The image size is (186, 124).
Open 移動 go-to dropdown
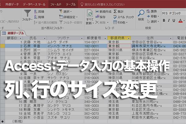coord(153,16)
